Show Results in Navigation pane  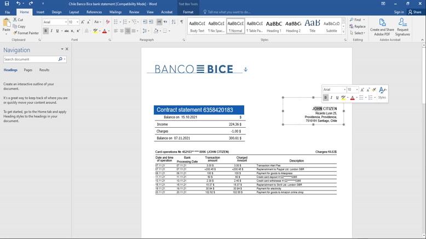[x=44, y=70]
